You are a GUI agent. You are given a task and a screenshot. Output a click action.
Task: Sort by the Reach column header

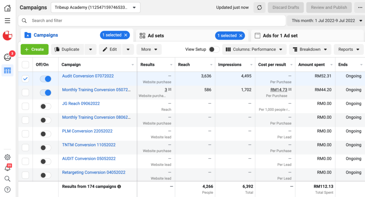[184, 65]
